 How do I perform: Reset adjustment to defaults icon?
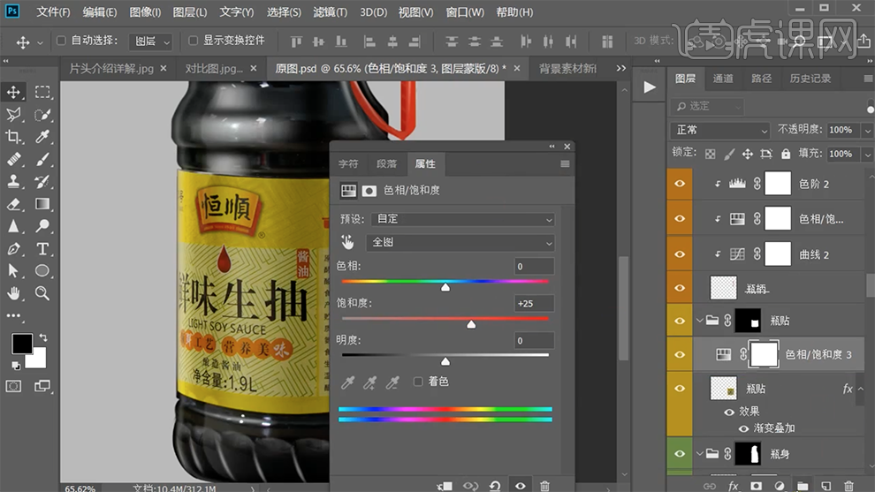coord(495,485)
